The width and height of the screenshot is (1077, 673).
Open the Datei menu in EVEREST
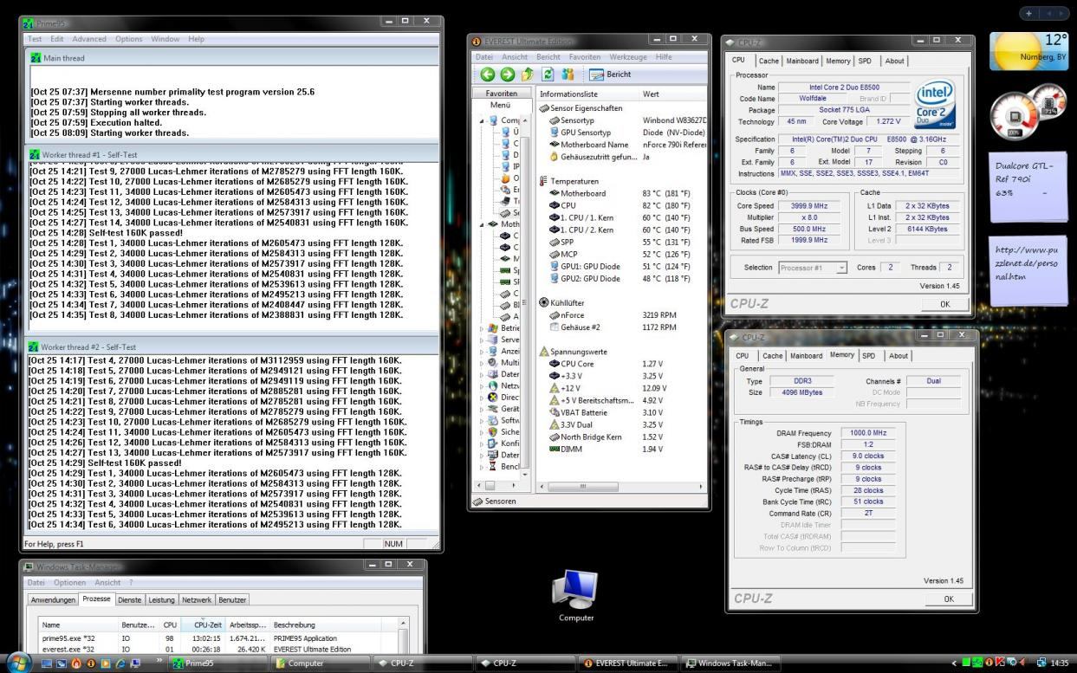coord(484,57)
